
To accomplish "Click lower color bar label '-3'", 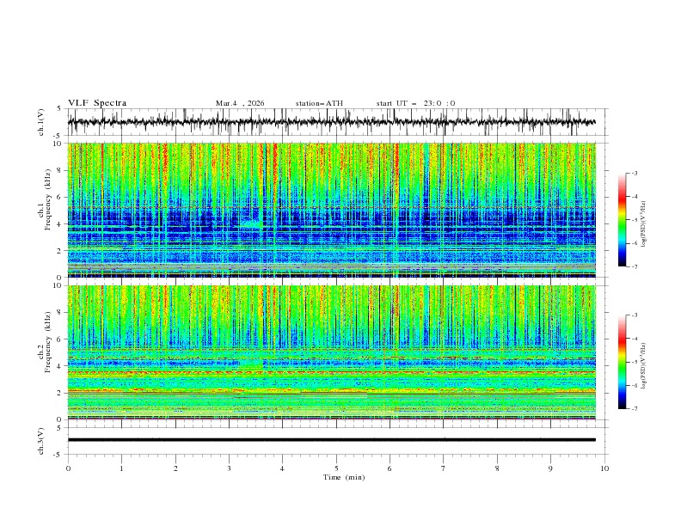I will pos(634,315).
